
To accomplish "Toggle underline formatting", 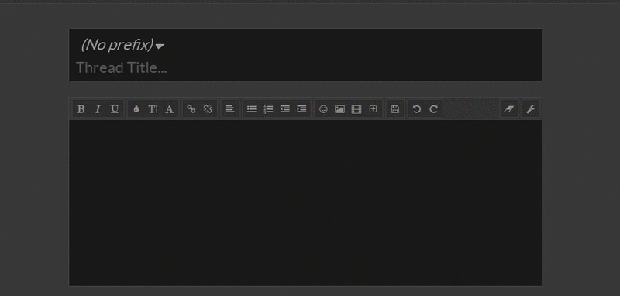I will 115,109.
